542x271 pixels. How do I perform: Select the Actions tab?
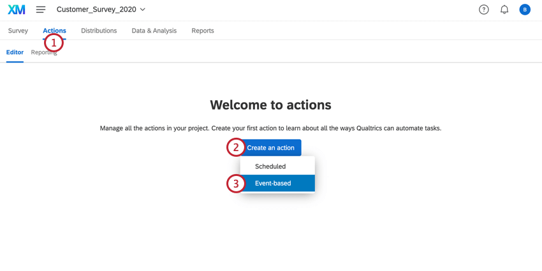[55, 31]
